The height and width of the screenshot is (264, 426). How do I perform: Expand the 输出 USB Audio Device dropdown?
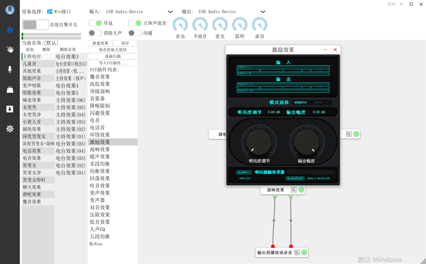pos(263,12)
